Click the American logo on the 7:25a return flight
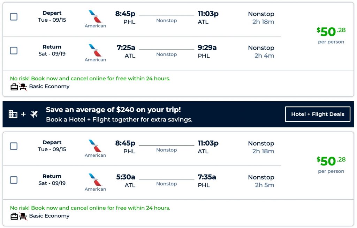This screenshot has width=357, height=228. coord(95,50)
